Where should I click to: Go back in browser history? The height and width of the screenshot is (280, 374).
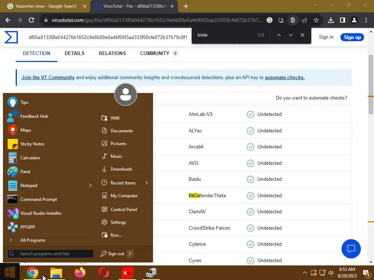tap(8, 20)
